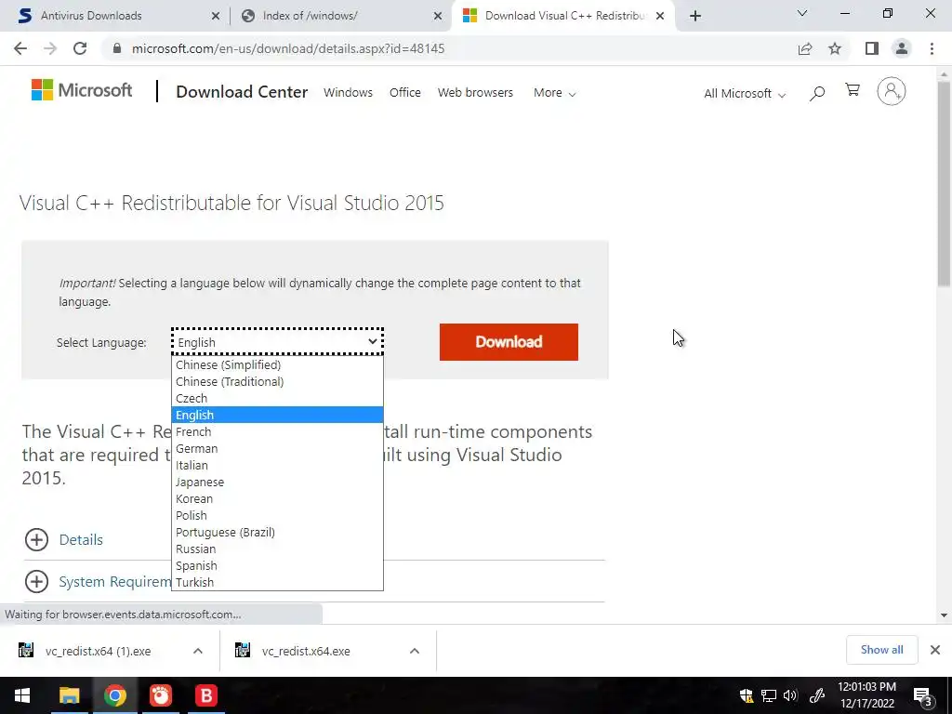
Task: Expand the System Requirements section
Action: coord(99,582)
